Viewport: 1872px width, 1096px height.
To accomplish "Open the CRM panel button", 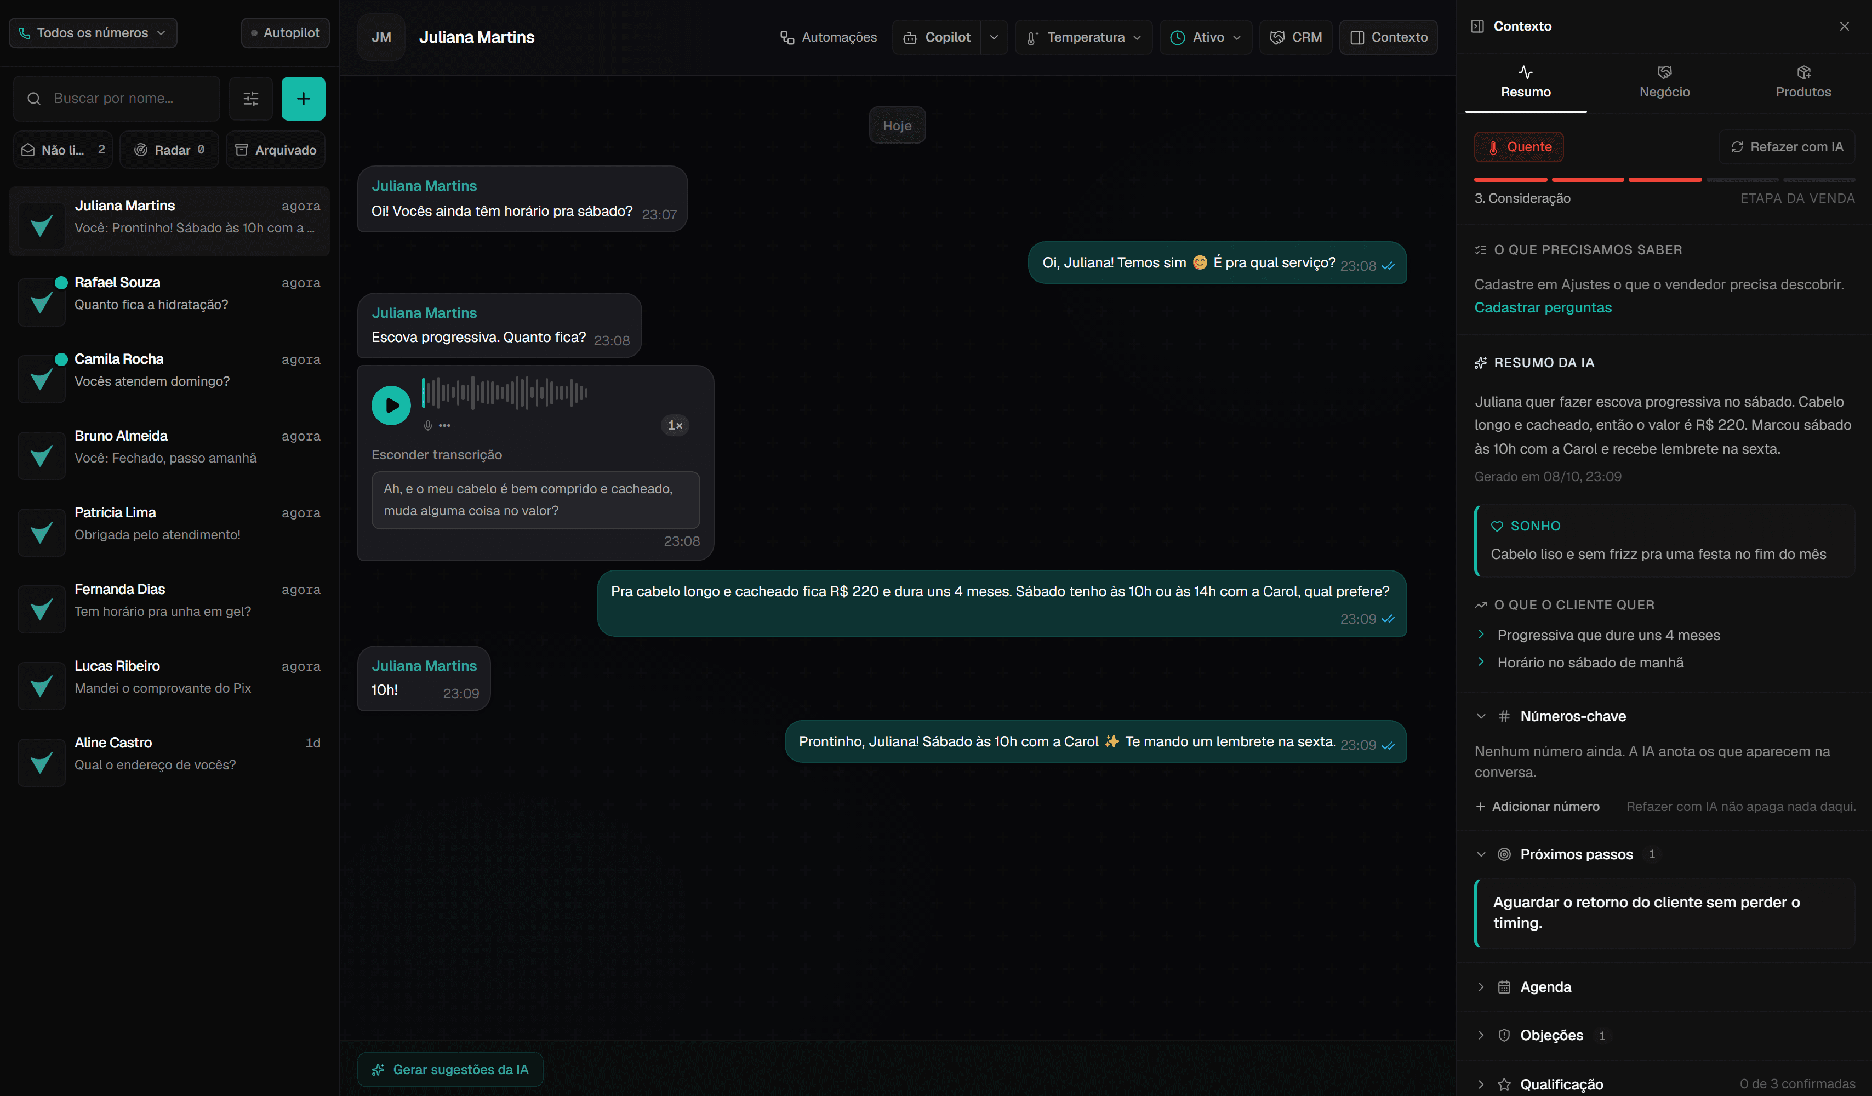I will pyautogui.click(x=1295, y=37).
